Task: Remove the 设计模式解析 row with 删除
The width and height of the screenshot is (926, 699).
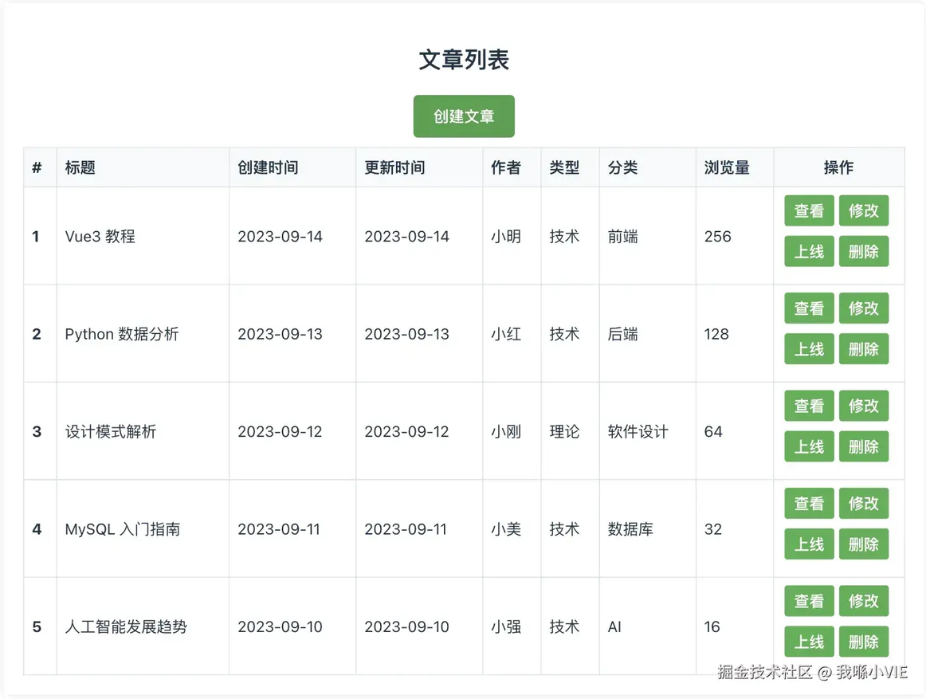Action: pyautogui.click(x=863, y=446)
